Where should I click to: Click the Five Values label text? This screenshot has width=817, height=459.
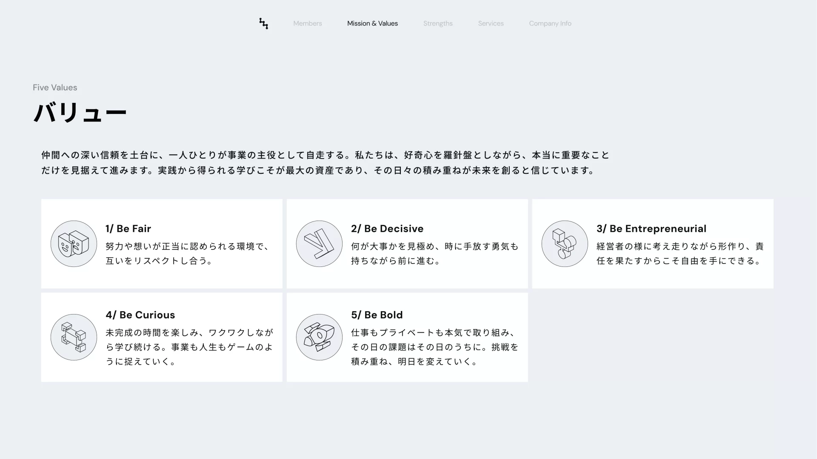[55, 87]
